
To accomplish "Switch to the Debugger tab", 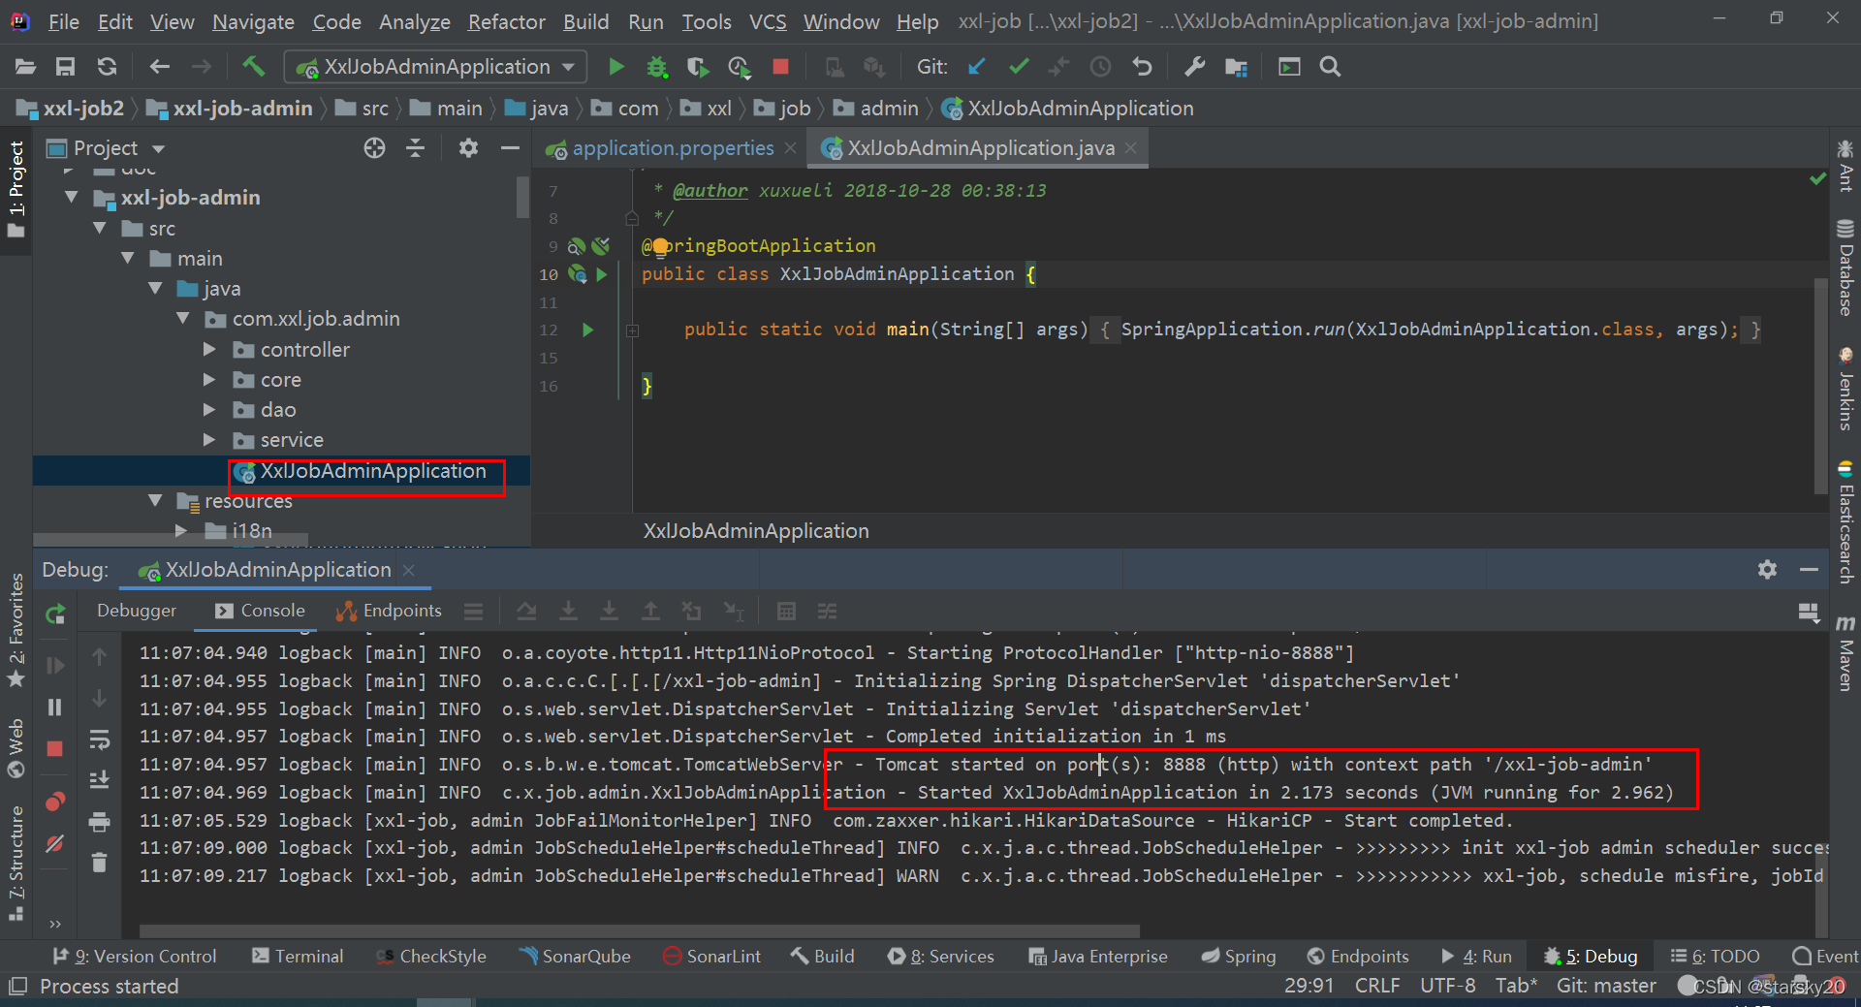I will [137, 611].
